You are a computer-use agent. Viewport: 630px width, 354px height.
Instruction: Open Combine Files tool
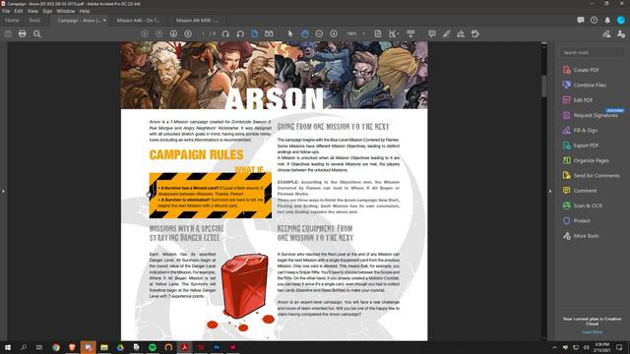pyautogui.click(x=584, y=86)
